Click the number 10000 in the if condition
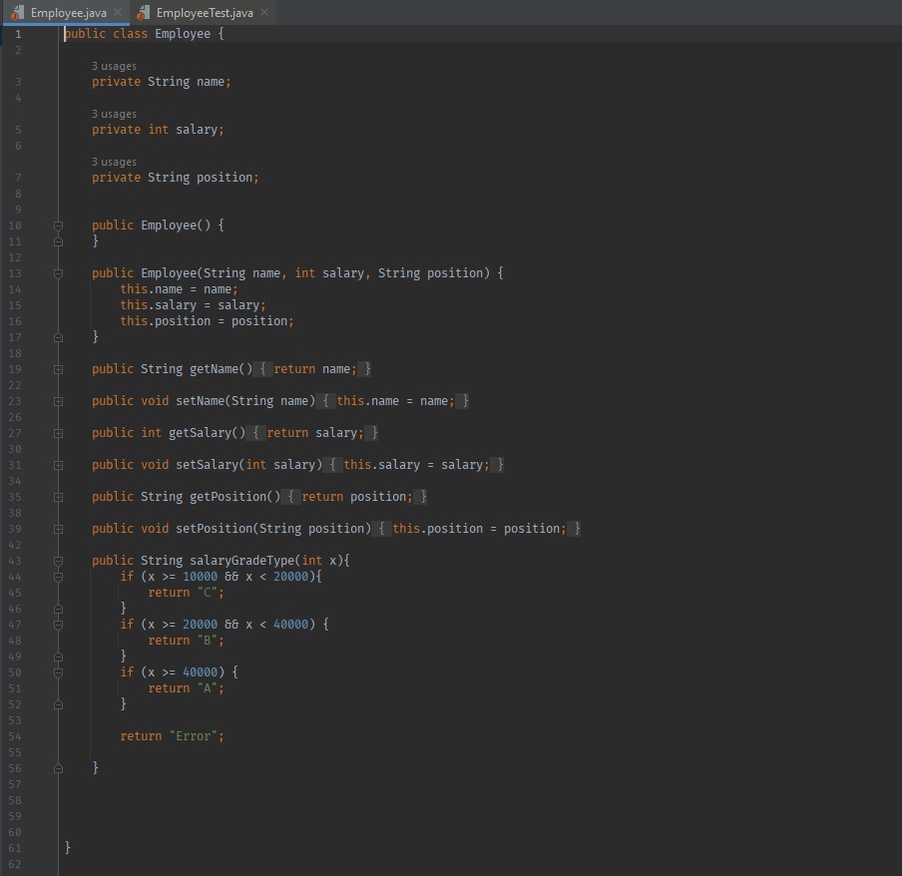This screenshot has width=902, height=876. pyautogui.click(x=201, y=577)
